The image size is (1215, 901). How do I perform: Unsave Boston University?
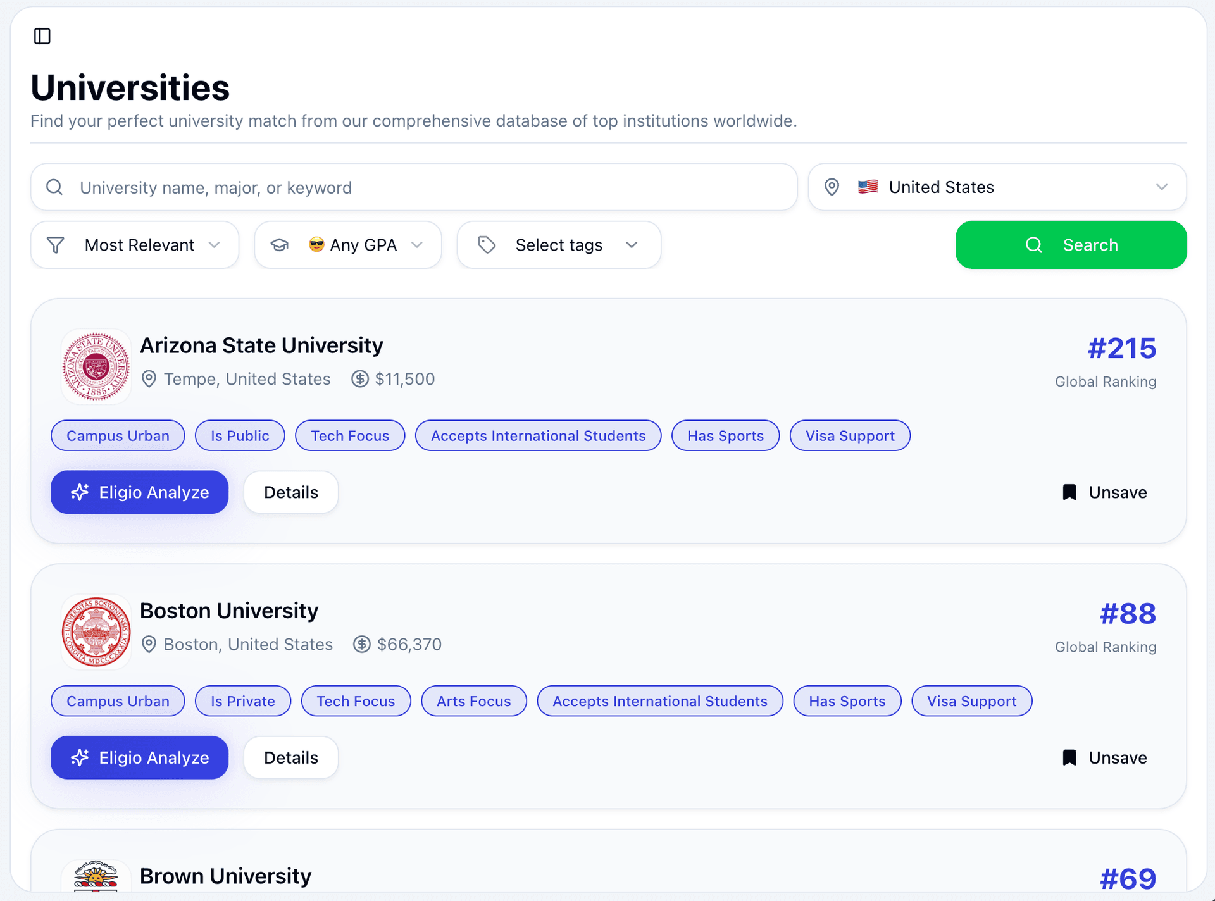[x=1104, y=757]
